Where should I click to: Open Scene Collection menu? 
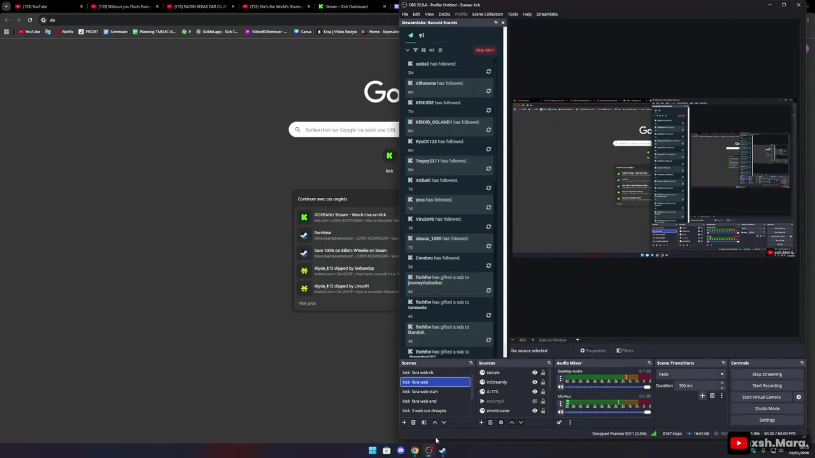487,14
